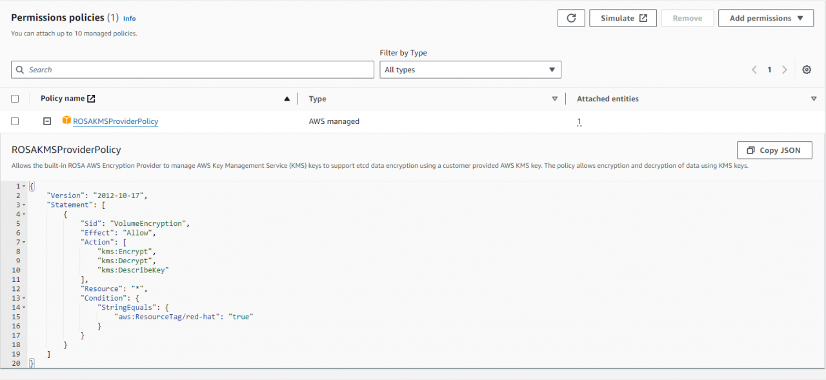Click the AWS managed policy cube icon
Viewport: 826px width, 380px height.
66,121
